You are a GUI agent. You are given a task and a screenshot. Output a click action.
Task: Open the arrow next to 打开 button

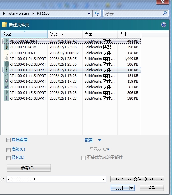132,188
